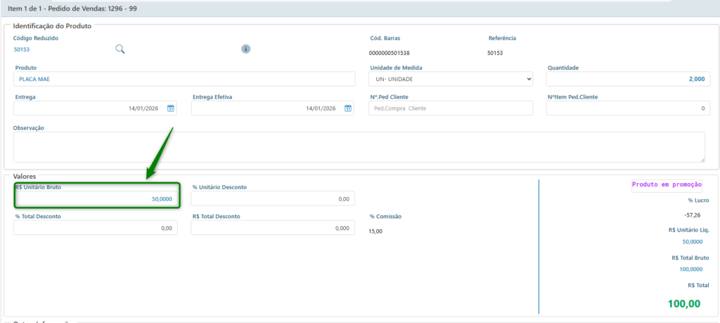Screen dimensions: 720x323
Task: Open the Unidade de Medida dropdown
Action: click(x=451, y=80)
